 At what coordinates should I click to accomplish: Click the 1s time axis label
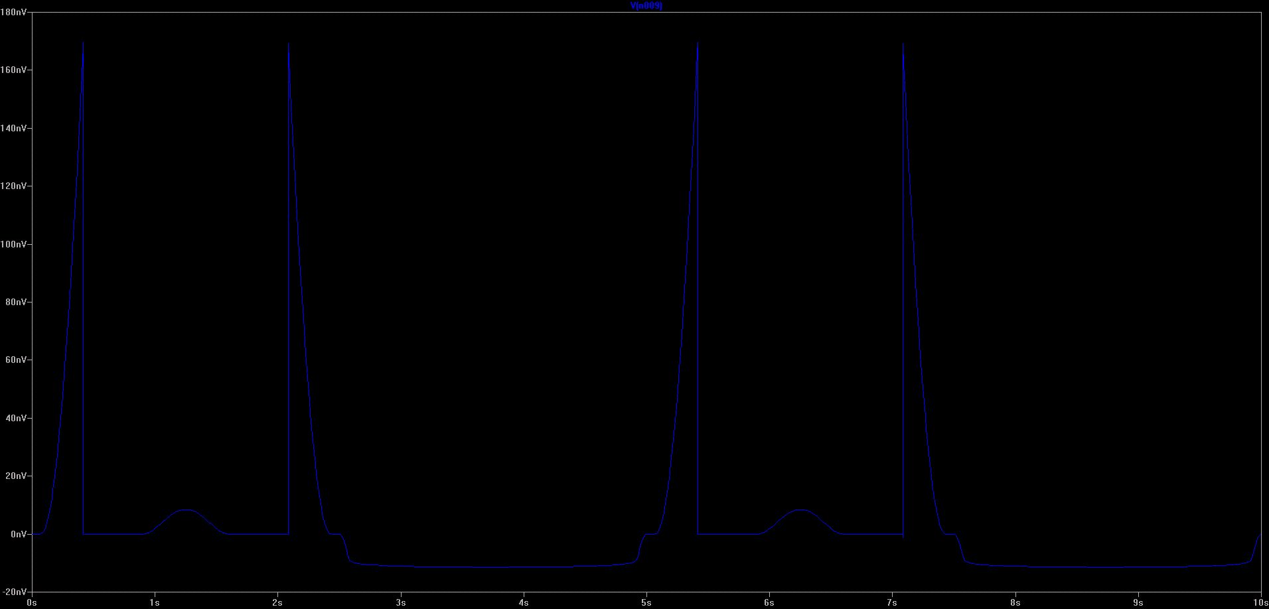[x=155, y=602]
